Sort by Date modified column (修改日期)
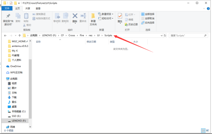 click(91, 42)
